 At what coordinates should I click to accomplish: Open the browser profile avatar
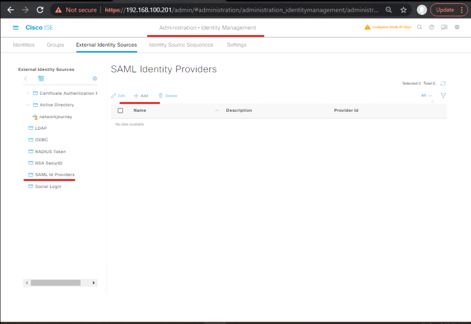pyautogui.click(x=422, y=10)
